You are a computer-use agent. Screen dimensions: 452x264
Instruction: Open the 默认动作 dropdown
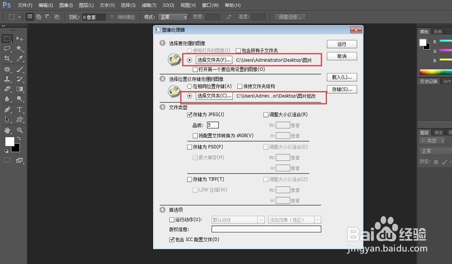238,219
